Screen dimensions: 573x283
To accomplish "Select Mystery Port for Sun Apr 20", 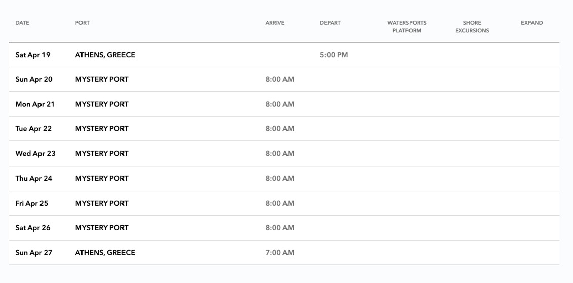I will point(102,79).
